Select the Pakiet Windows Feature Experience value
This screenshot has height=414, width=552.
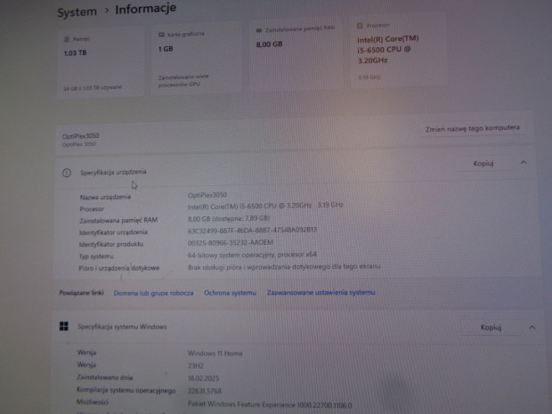(x=270, y=405)
